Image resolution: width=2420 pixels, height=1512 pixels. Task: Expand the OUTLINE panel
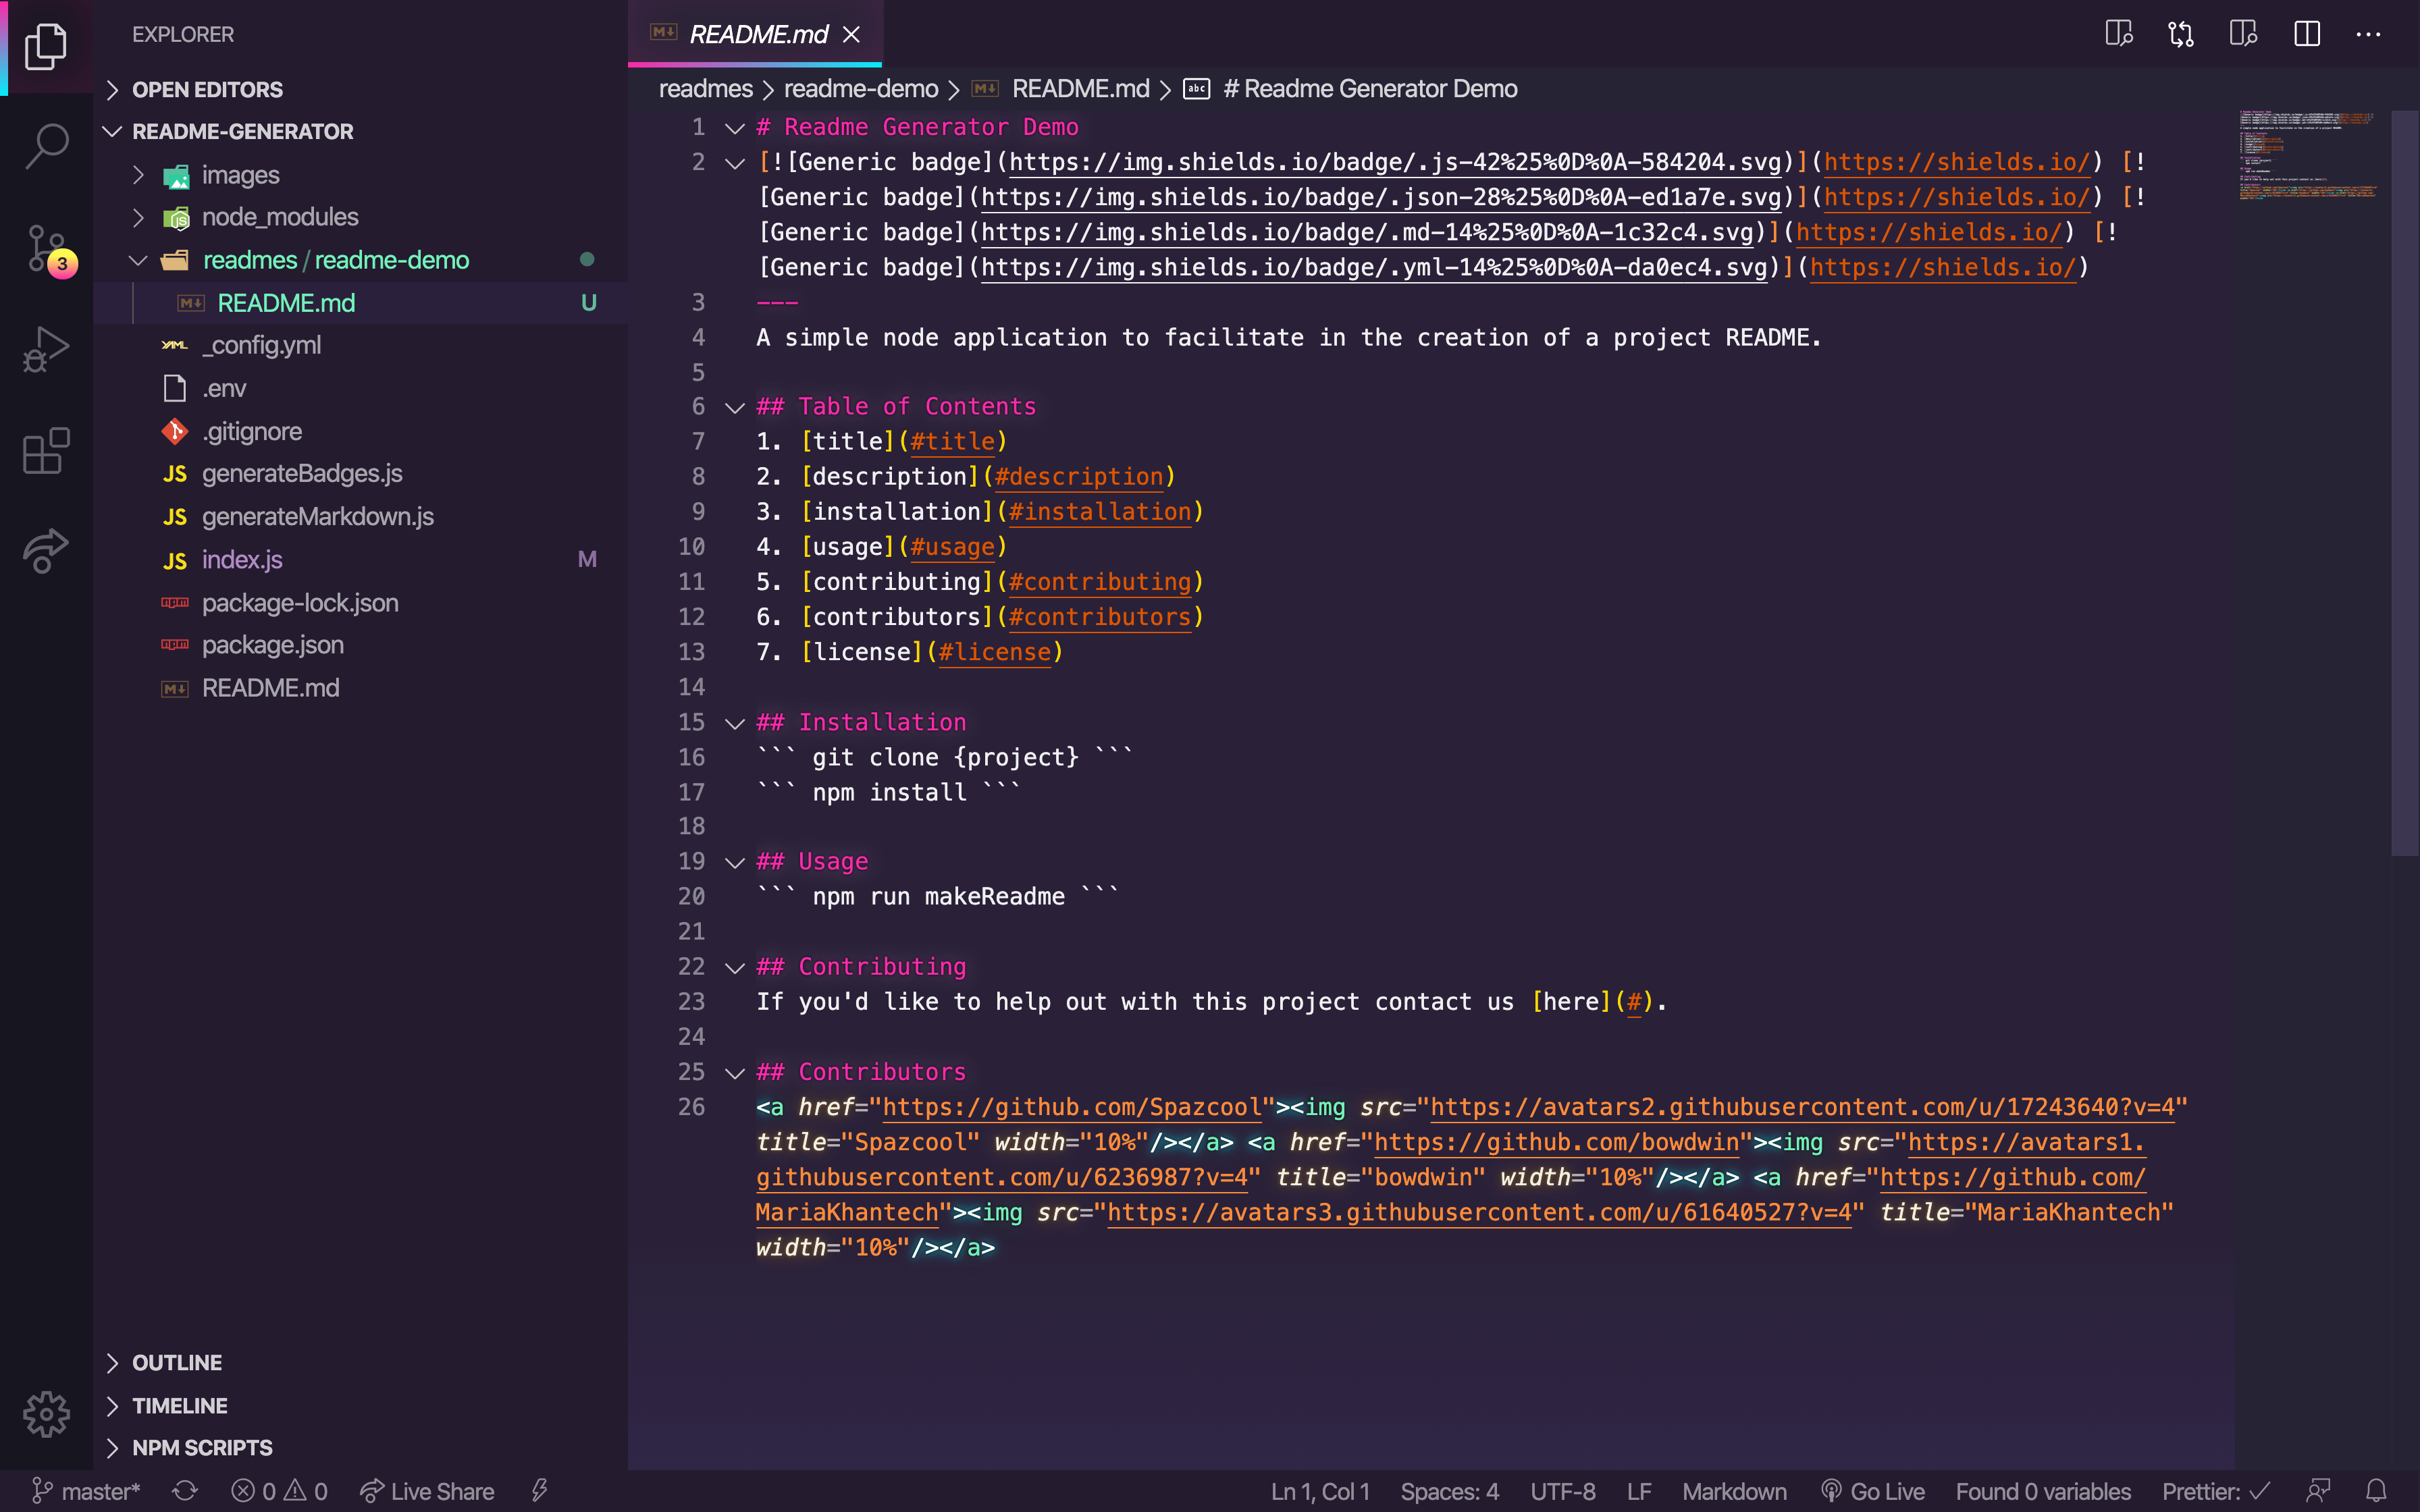[x=176, y=1362]
